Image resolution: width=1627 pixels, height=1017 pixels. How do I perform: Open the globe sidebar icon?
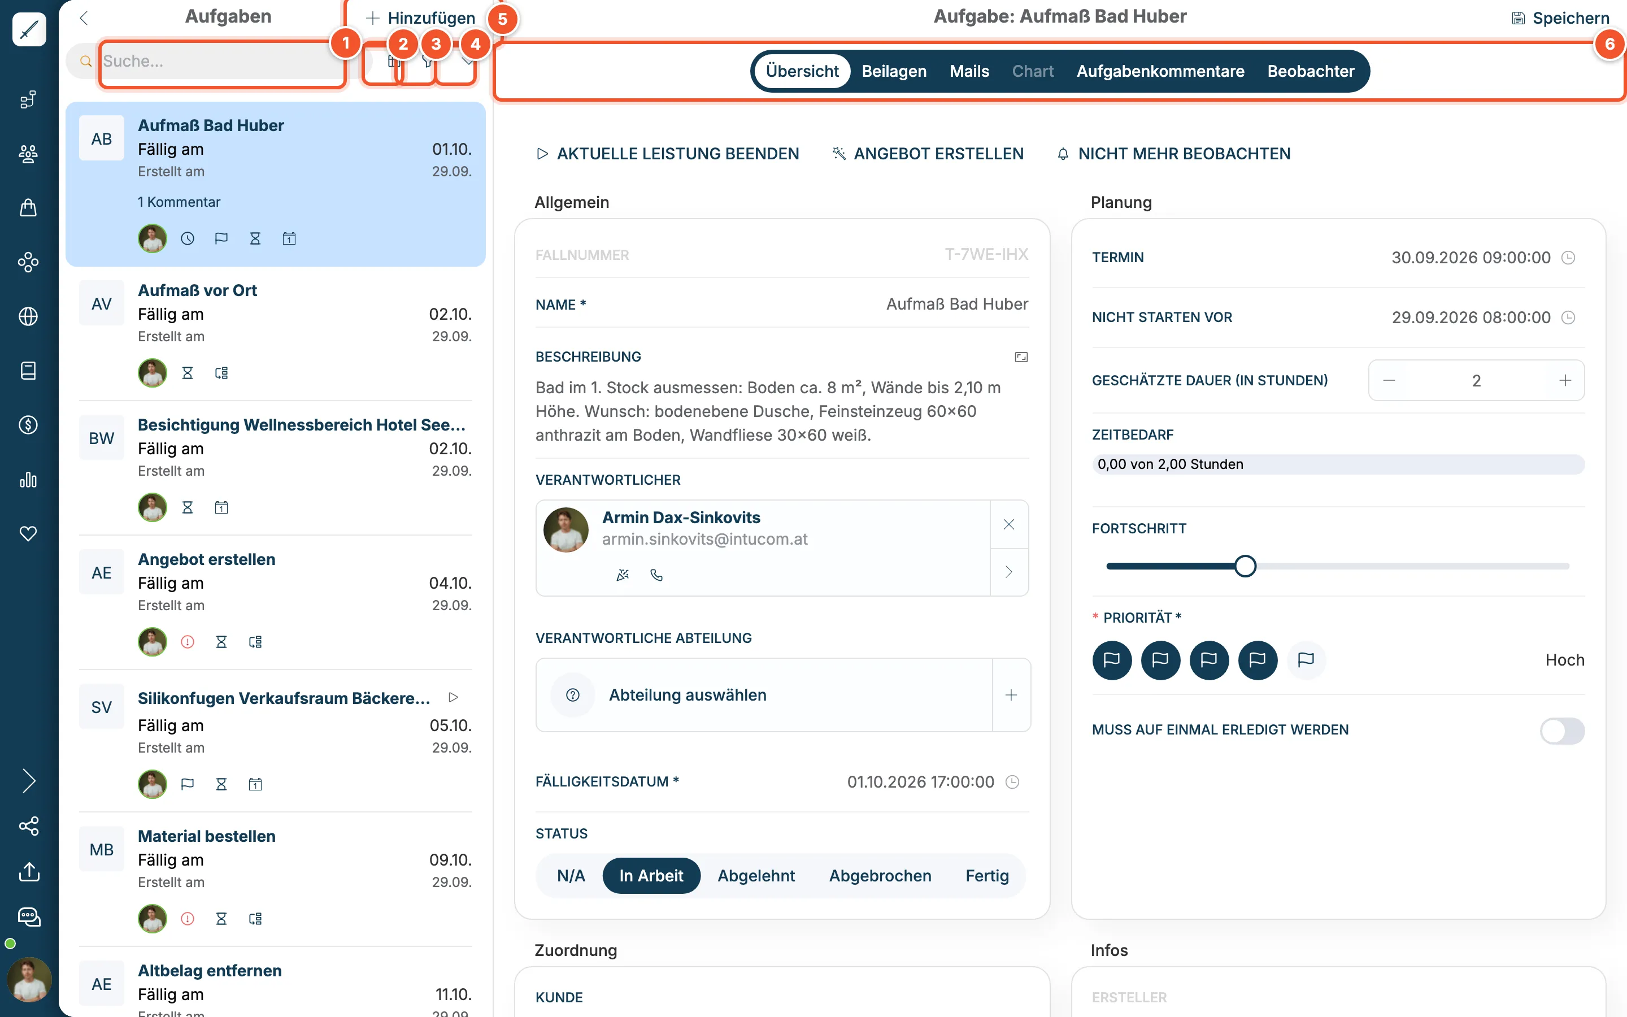[x=28, y=316]
